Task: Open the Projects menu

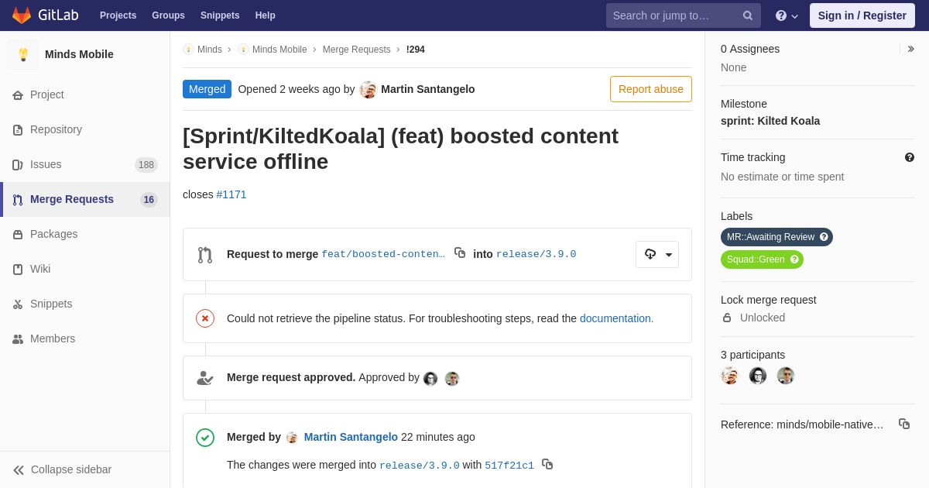Action: [x=118, y=15]
